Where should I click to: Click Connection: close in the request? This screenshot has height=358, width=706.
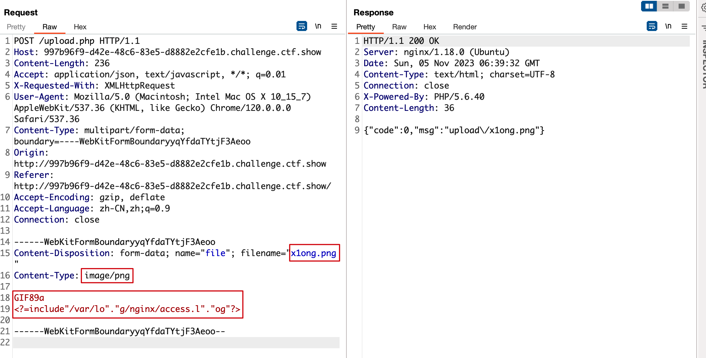(57, 220)
